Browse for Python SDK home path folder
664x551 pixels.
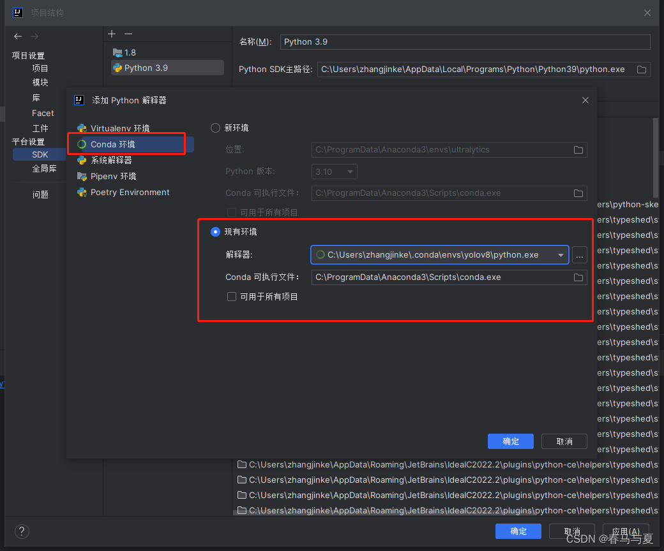point(642,70)
